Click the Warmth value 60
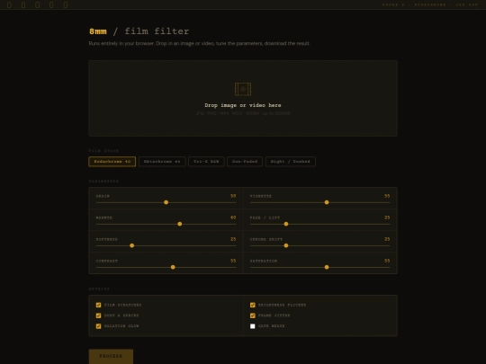The width and height of the screenshot is (486, 364). (x=233, y=218)
